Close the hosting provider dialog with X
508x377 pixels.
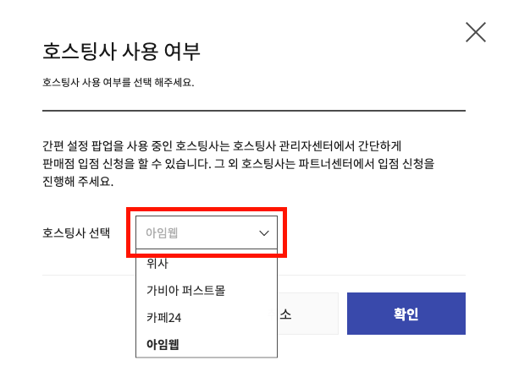point(476,32)
